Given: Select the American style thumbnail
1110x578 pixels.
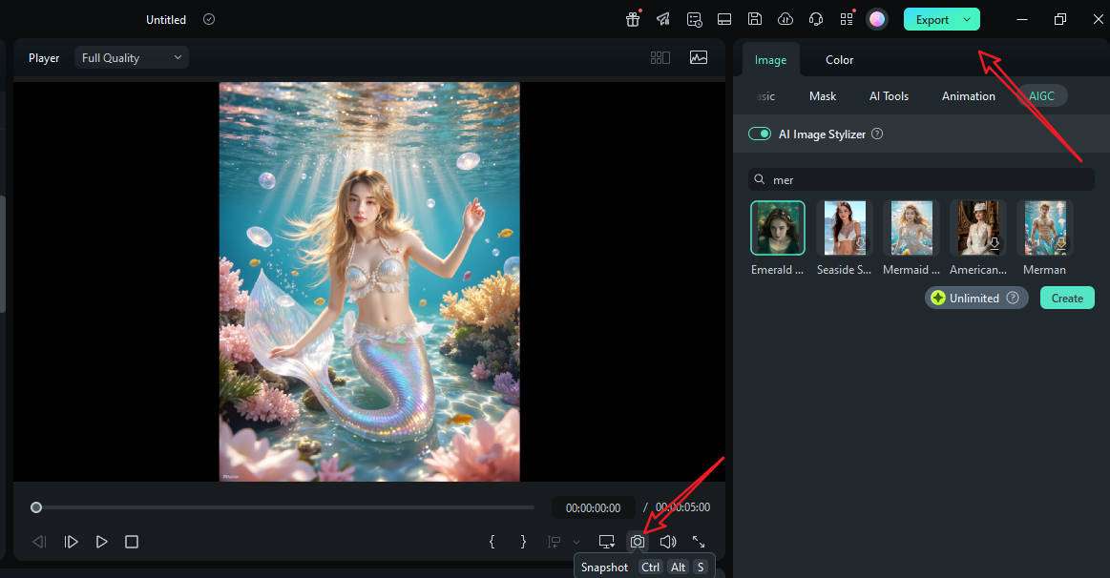Looking at the screenshot, I should click(978, 228).
